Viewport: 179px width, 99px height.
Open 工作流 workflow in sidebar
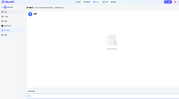12,17
